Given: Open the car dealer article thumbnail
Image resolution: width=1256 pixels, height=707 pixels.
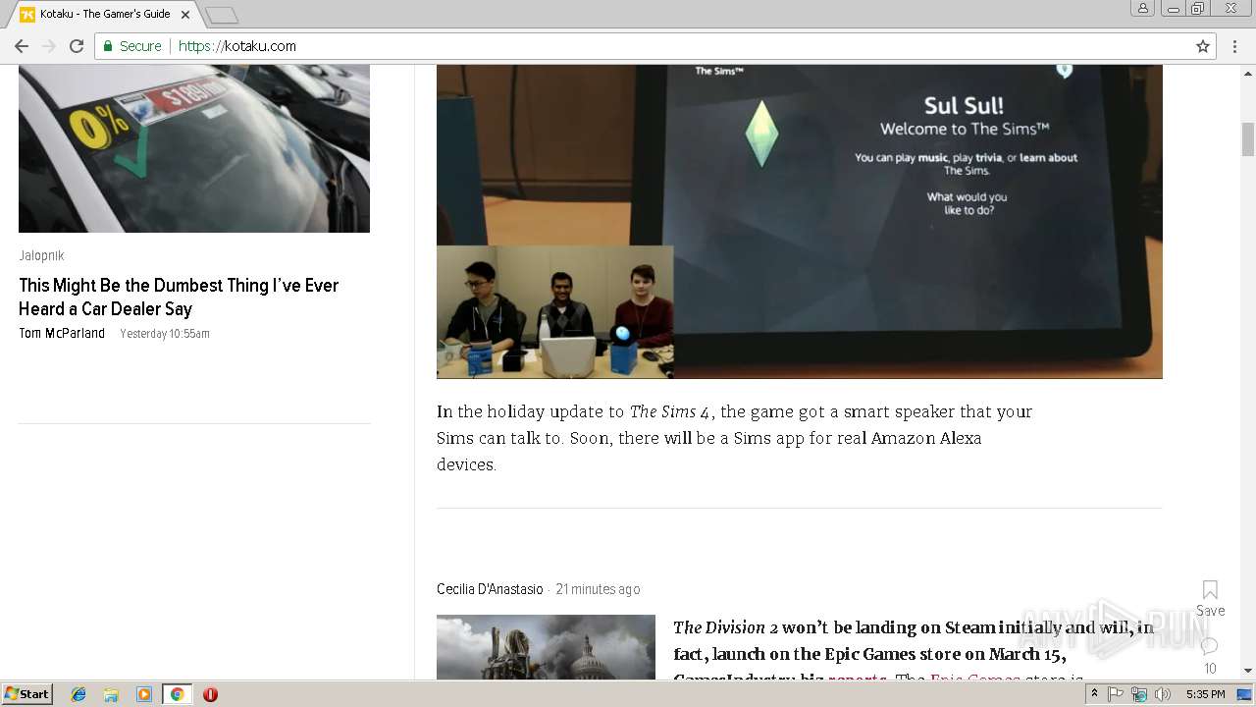Looking at the screenshot, I should click(x=194, y=148).
